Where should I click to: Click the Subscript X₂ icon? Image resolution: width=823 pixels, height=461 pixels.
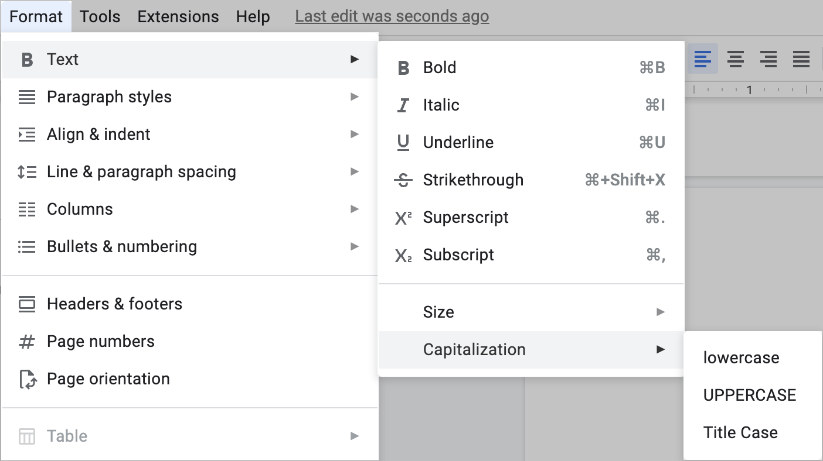(x=403, y=255)
